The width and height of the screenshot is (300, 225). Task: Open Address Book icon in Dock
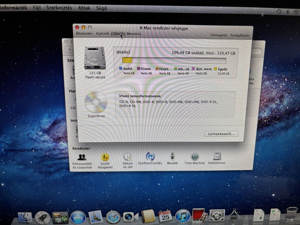coord(148,216)
